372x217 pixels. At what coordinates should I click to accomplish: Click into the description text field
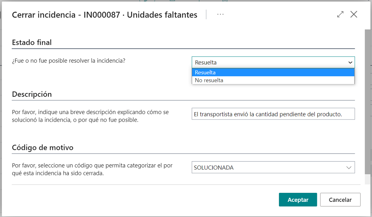pyautogui.click(x=273, y=114)
